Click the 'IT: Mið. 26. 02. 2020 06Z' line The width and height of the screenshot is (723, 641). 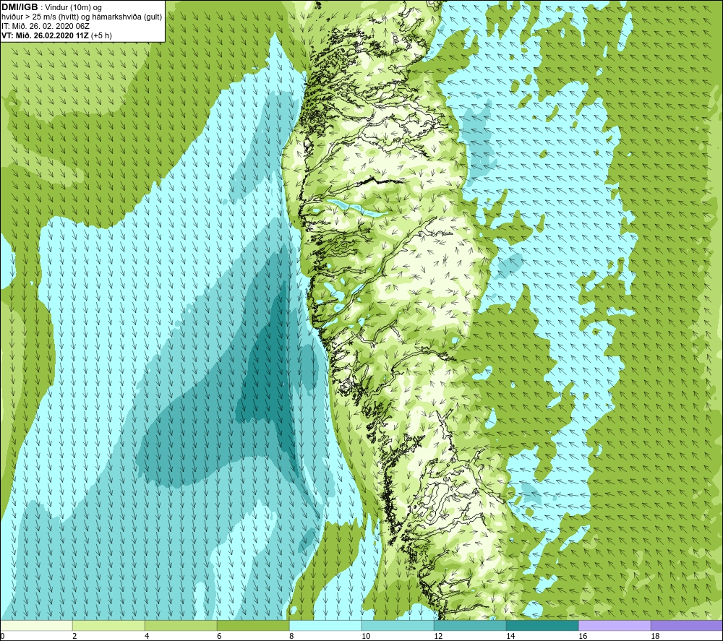[45, 26]
